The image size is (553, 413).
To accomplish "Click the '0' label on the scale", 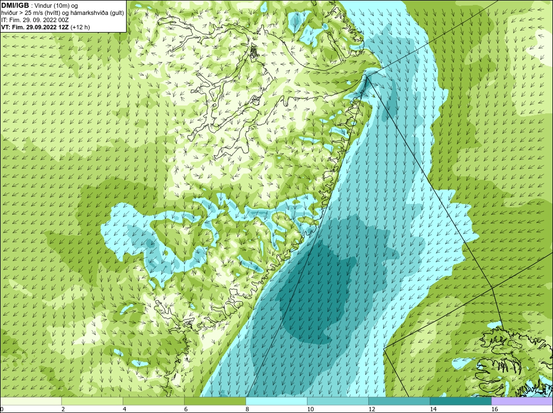I will point(2,409).
